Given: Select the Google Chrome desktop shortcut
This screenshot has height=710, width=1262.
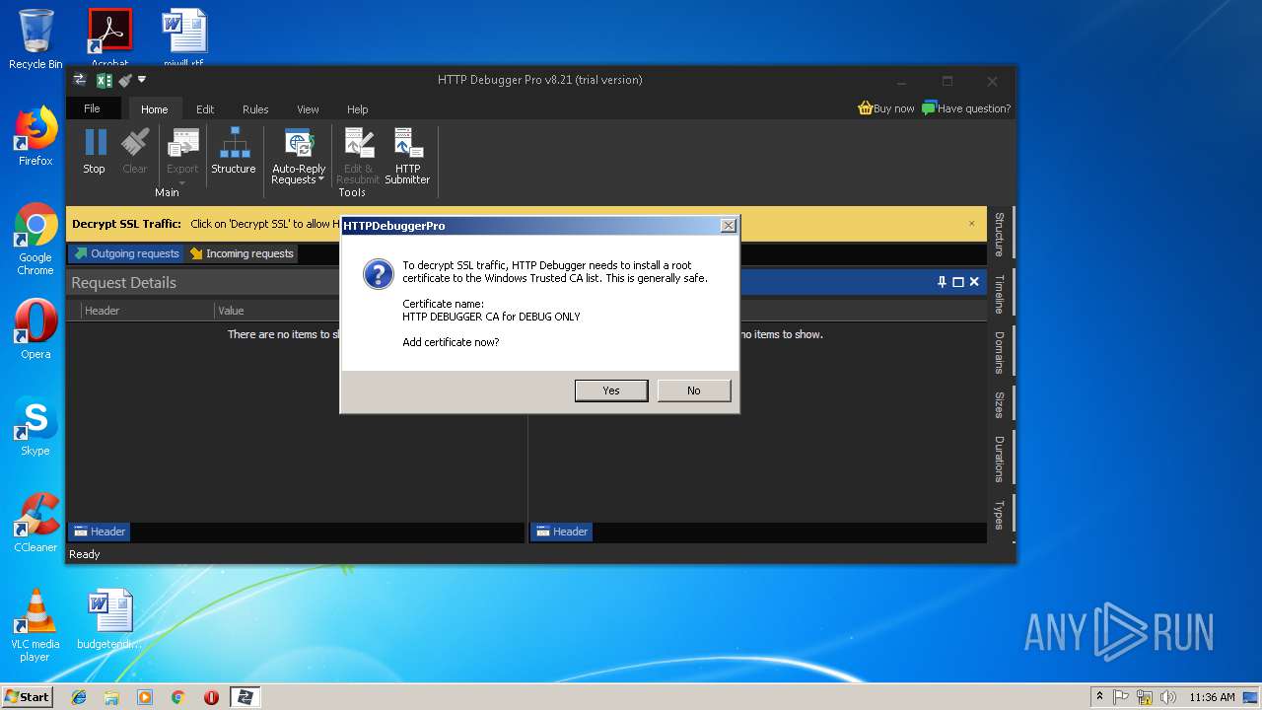Looking at the screenshot, I should coord(35,239).
